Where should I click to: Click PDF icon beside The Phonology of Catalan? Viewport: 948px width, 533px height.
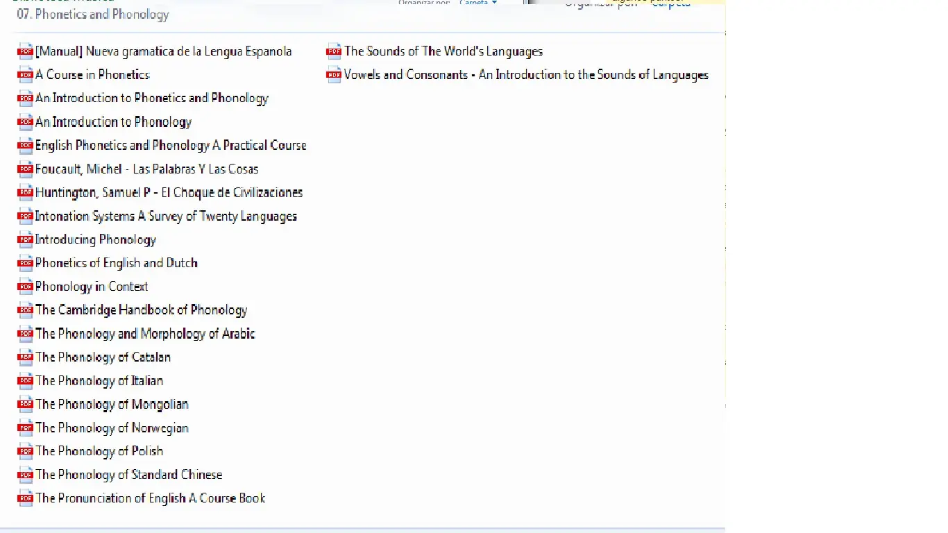(x=26, y=357)
